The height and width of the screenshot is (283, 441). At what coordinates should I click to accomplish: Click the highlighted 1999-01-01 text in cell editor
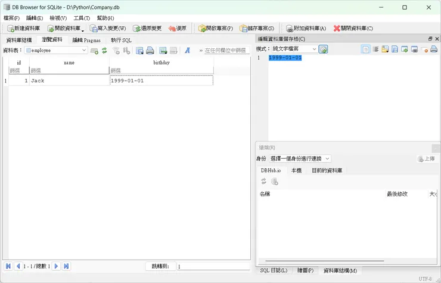coord(285,57)
